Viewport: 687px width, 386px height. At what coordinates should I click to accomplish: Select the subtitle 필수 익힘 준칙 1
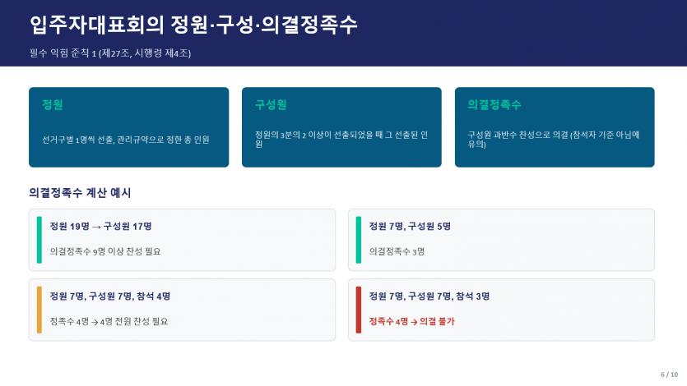[x=63, y=53]
